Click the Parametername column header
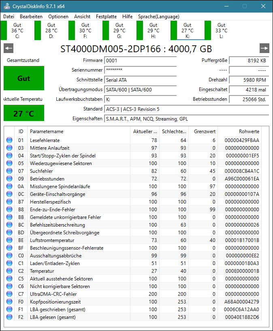The height and width of the screenshot is (331, 273). [79, 131]
